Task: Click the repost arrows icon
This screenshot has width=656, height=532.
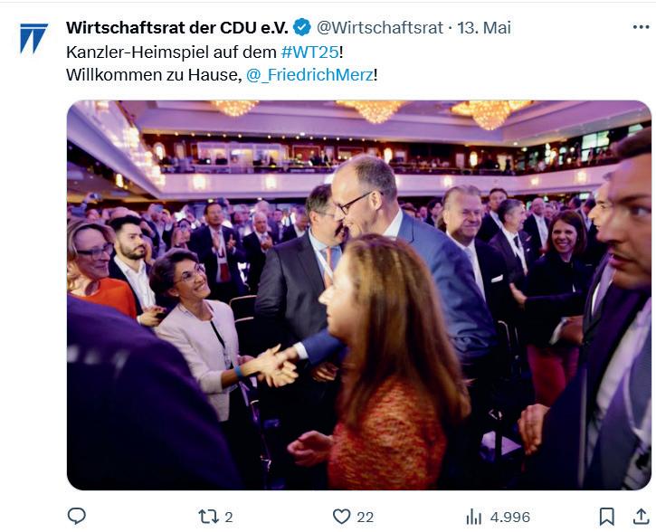Action: [208, 517]
